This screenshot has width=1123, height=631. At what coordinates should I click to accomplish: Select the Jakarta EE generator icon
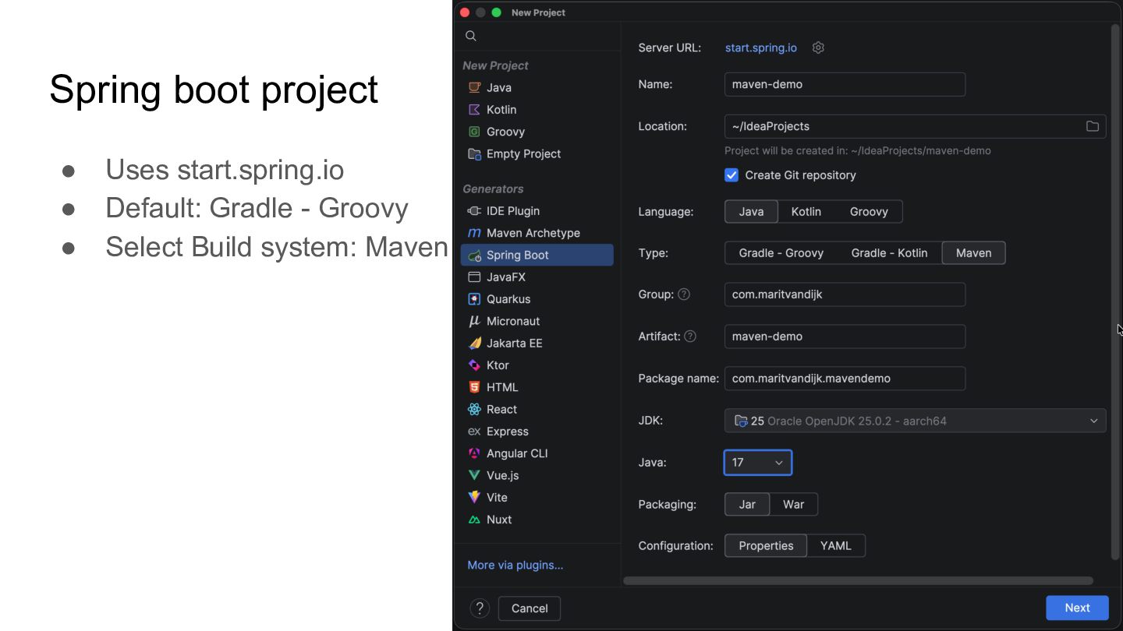[474, 343]
